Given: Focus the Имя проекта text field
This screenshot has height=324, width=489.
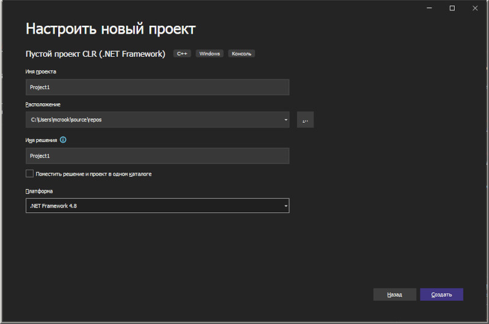Looking at the screenshot, I should coord(158,87).
